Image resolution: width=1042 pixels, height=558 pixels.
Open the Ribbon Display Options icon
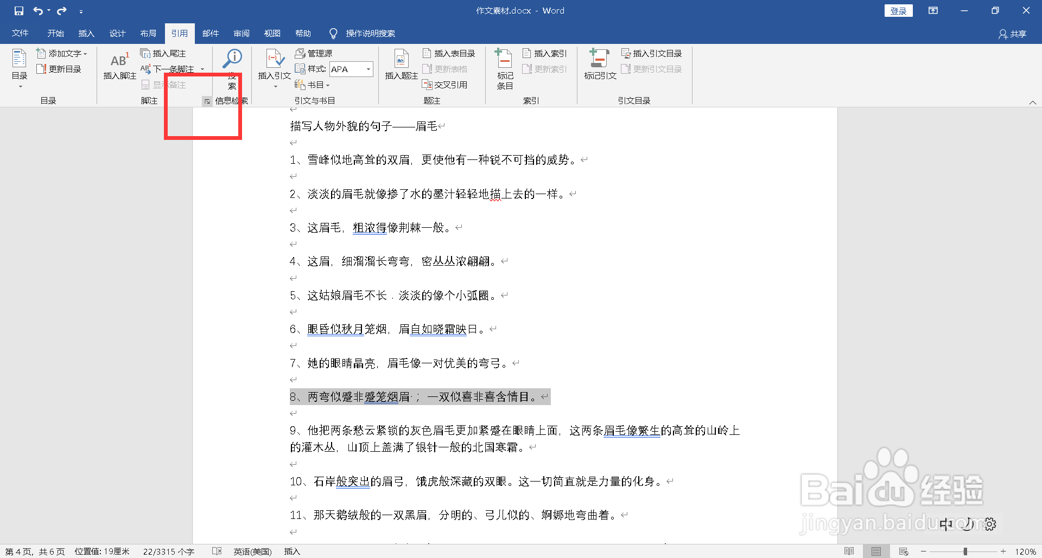[933, 11]
